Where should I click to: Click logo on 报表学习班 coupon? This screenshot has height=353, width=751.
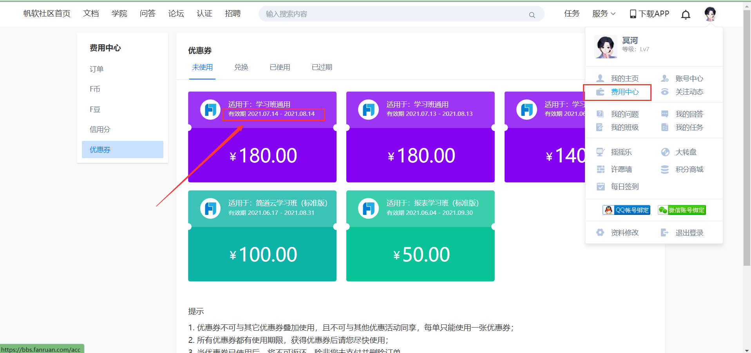368,208
